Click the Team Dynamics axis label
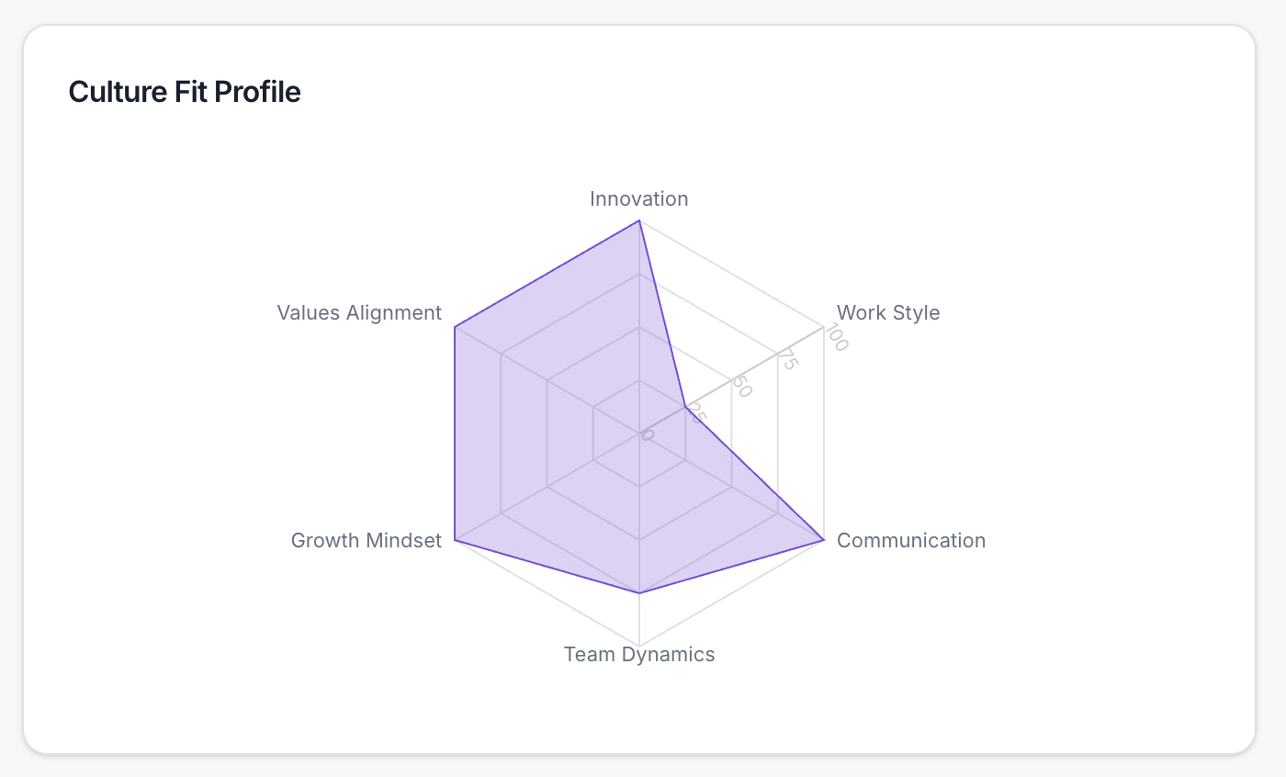This screenshot has height=777, width=1286. [x=638, y=654]
